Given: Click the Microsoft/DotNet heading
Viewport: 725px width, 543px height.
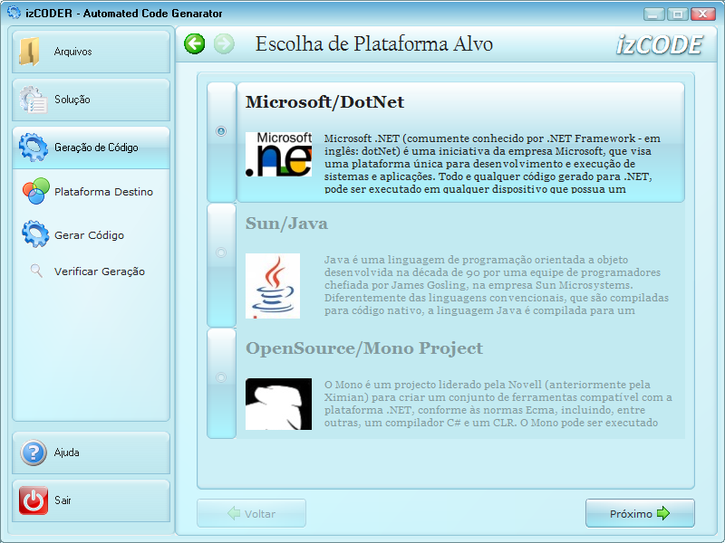Looking at the screenshot, I should (324, 102).
